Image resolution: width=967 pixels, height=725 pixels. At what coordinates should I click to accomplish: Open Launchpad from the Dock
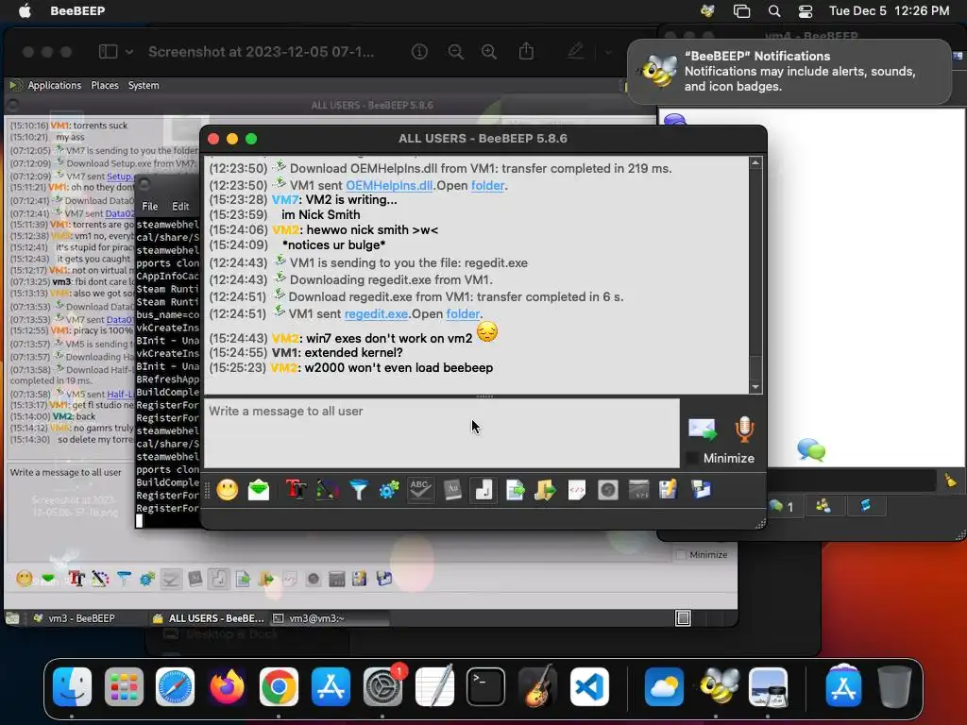point(124,686)
